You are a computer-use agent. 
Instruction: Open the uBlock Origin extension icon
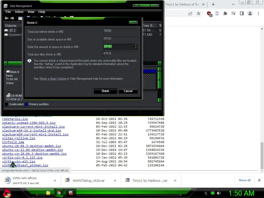pos(209,14)
